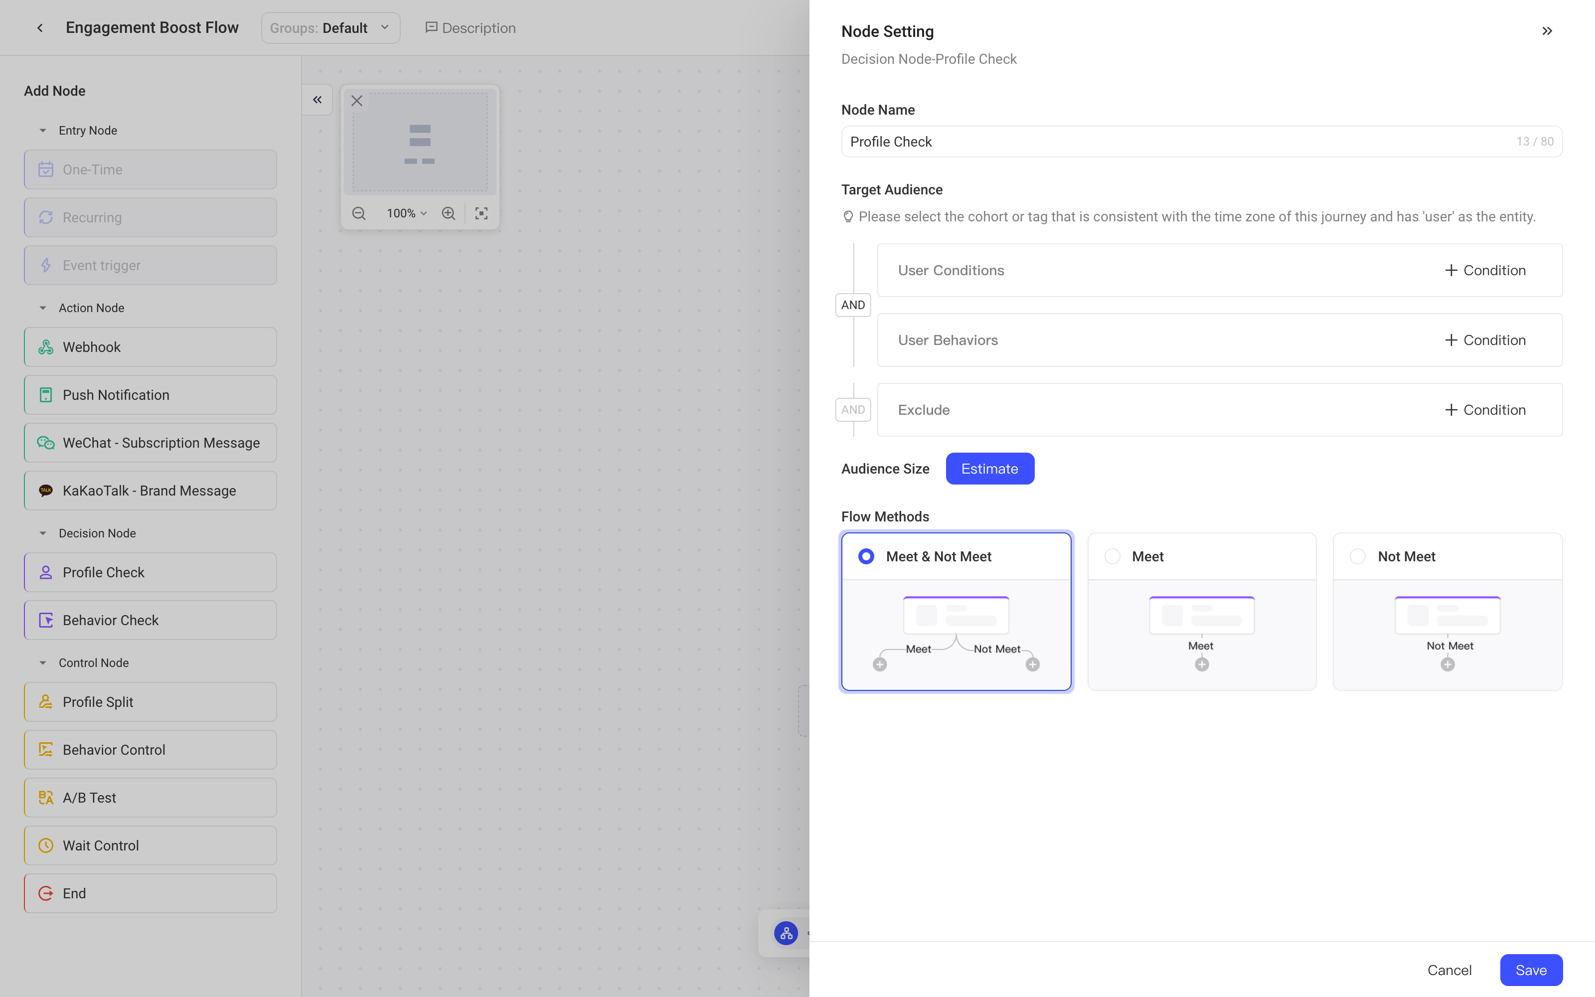Click the Cancel button
This screenshot has width=1595, height=997.
1449,970
